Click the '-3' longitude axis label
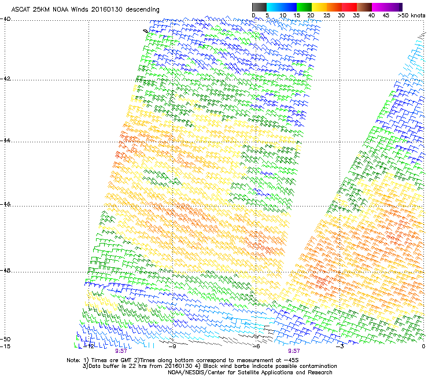 340,346
